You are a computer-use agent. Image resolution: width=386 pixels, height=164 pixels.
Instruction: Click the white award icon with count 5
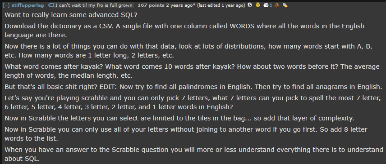pyautogui.click(x=266, y=5)
